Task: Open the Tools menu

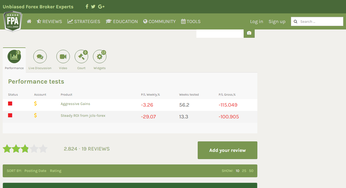Action: click(x=191, y=21)
